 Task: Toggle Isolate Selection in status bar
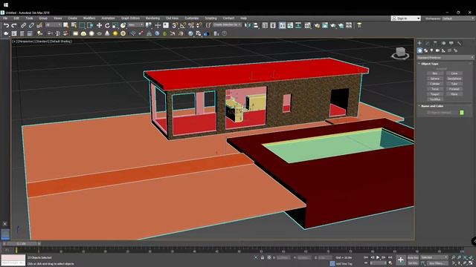coord(256,257)
